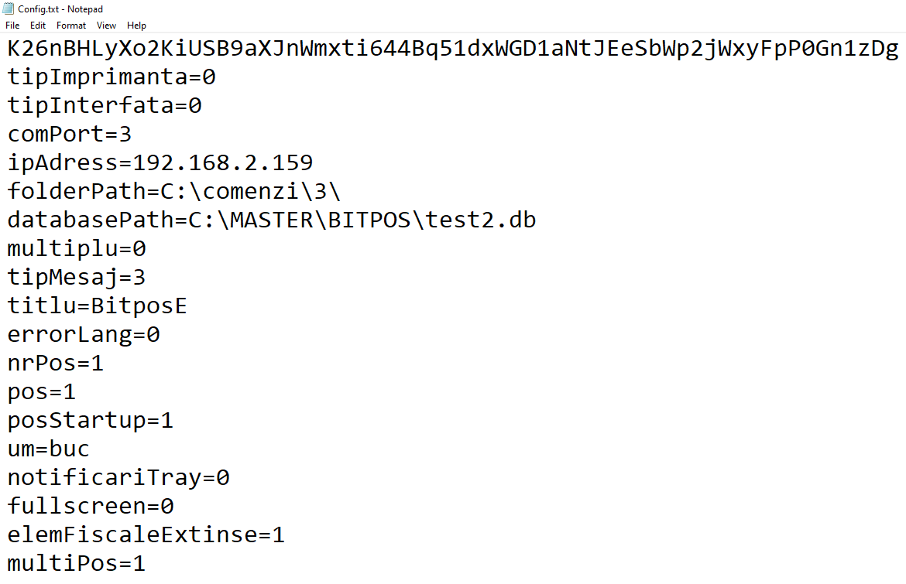Click the tipImprimanta=0 line

(112, 77)
